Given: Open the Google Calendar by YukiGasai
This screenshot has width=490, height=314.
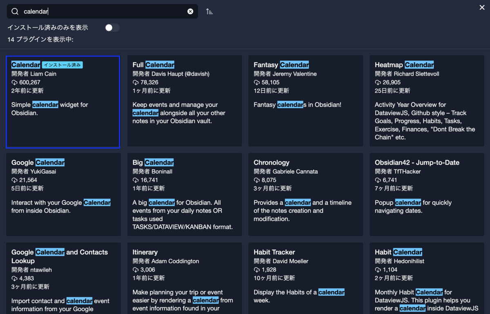Looking at the screenshot, I should 63,194.
